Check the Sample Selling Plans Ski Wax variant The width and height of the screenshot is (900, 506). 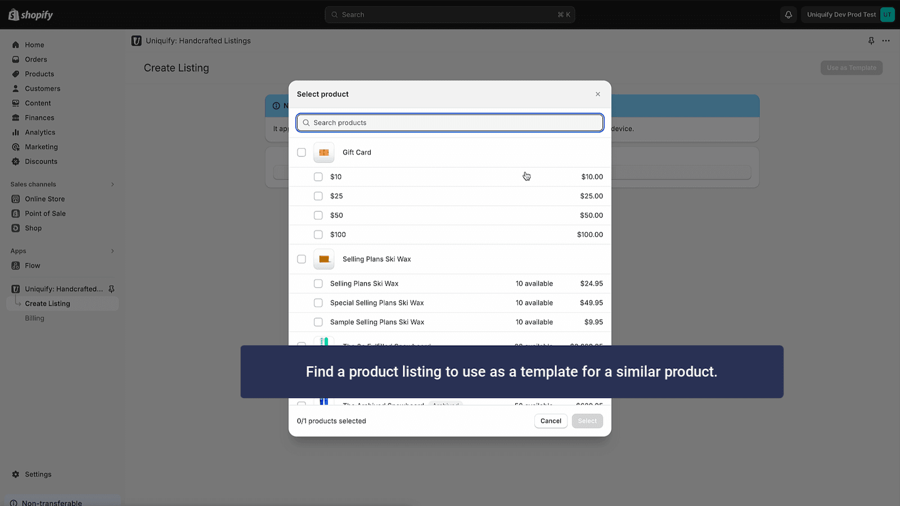318,322
